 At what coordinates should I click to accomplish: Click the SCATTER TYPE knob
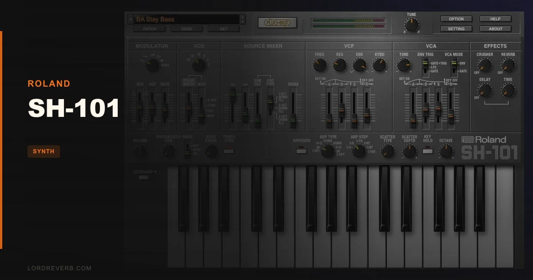(387, 151)
